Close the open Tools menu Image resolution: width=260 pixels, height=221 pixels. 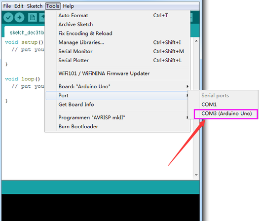pyautogui.click(x=53, y=6)
